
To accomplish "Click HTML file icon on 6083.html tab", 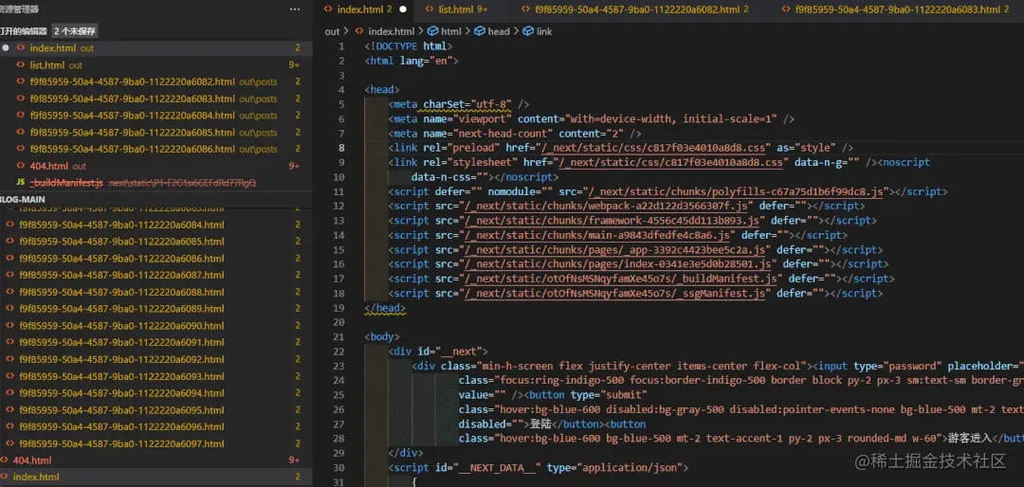I will (x=785, y=9).
